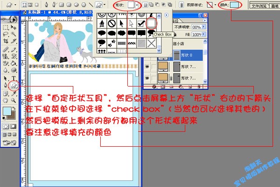Select the Custom Shape tool in toolbox
Image resolution: width=280 pixels, height=187 pixels.
click(x=14, y=85)
